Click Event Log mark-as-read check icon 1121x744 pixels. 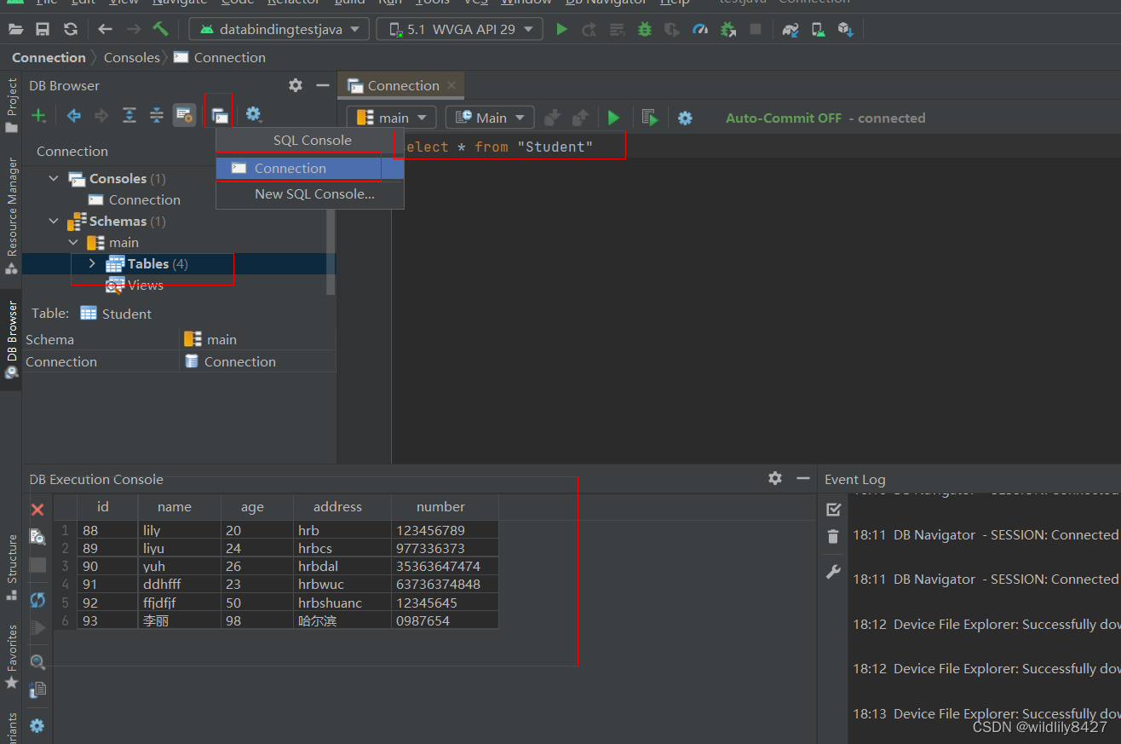833,510
